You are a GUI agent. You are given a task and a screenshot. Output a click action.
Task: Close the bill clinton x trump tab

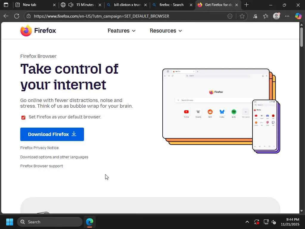click(x=145, y=5)
